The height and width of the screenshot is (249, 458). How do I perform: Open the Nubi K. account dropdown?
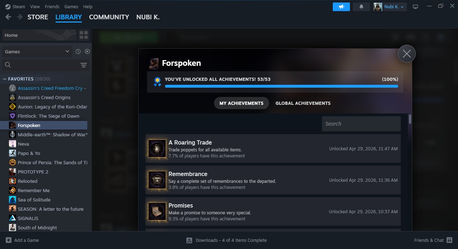coord(390,7)
